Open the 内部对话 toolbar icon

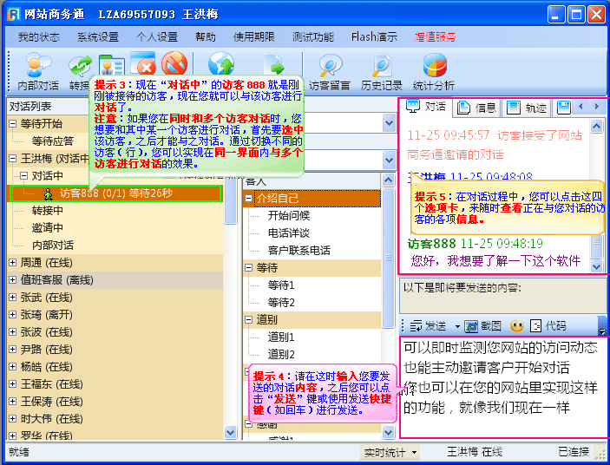[x=38, y=69]
